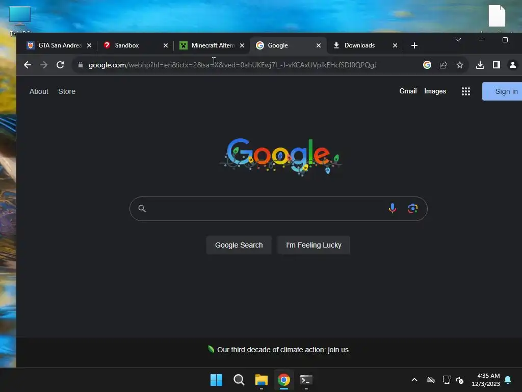Select the blank file icon on desktop

pyautogui.click(x=497, y=16)
